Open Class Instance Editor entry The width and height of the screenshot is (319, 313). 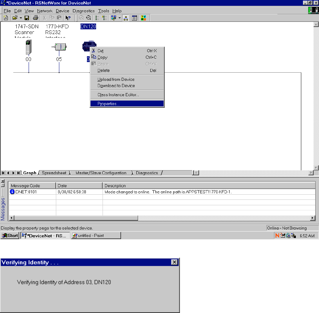(x=127, y=95)
